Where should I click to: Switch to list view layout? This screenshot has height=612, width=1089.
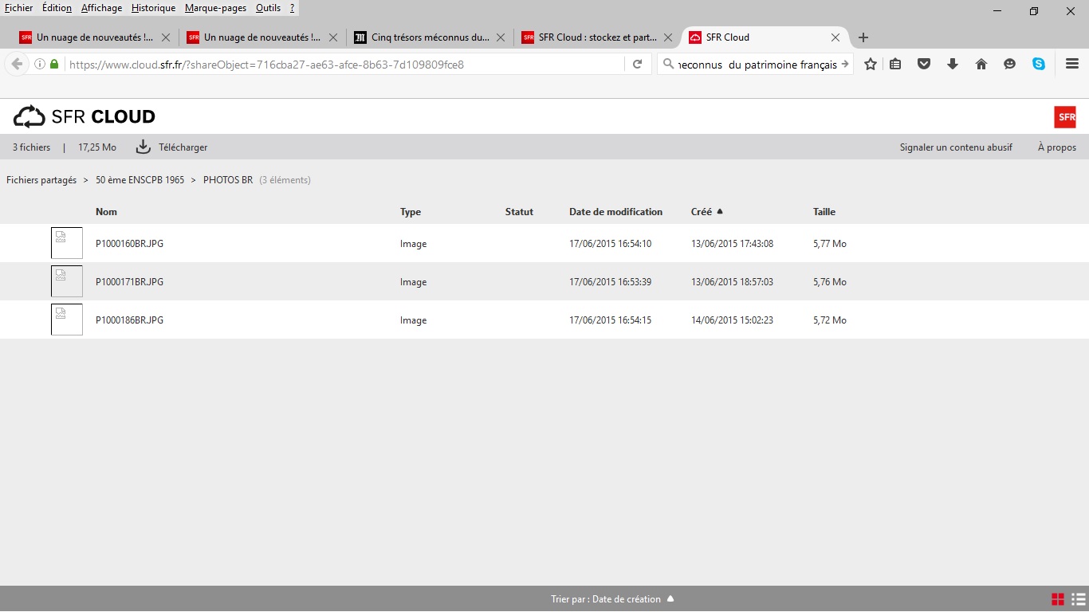pyautogui.click(x=1076, y=599)
